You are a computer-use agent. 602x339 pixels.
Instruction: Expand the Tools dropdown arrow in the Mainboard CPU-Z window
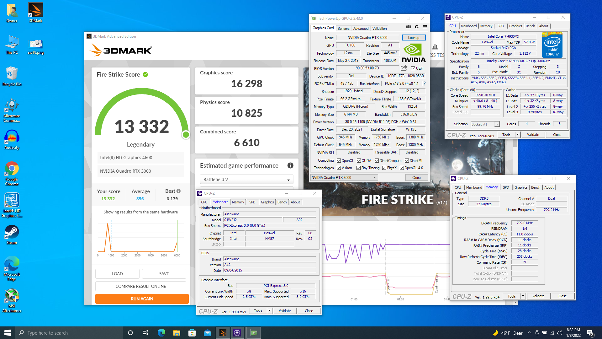269,311
